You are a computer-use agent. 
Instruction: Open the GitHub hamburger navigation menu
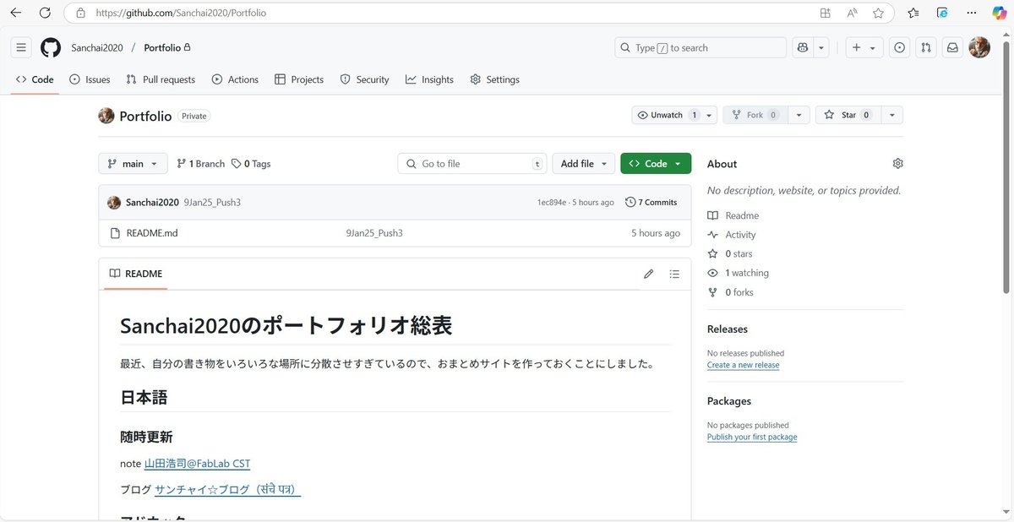pos(21,47)
